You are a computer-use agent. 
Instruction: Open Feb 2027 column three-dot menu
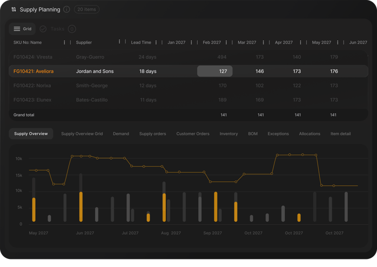click(226, 43)
